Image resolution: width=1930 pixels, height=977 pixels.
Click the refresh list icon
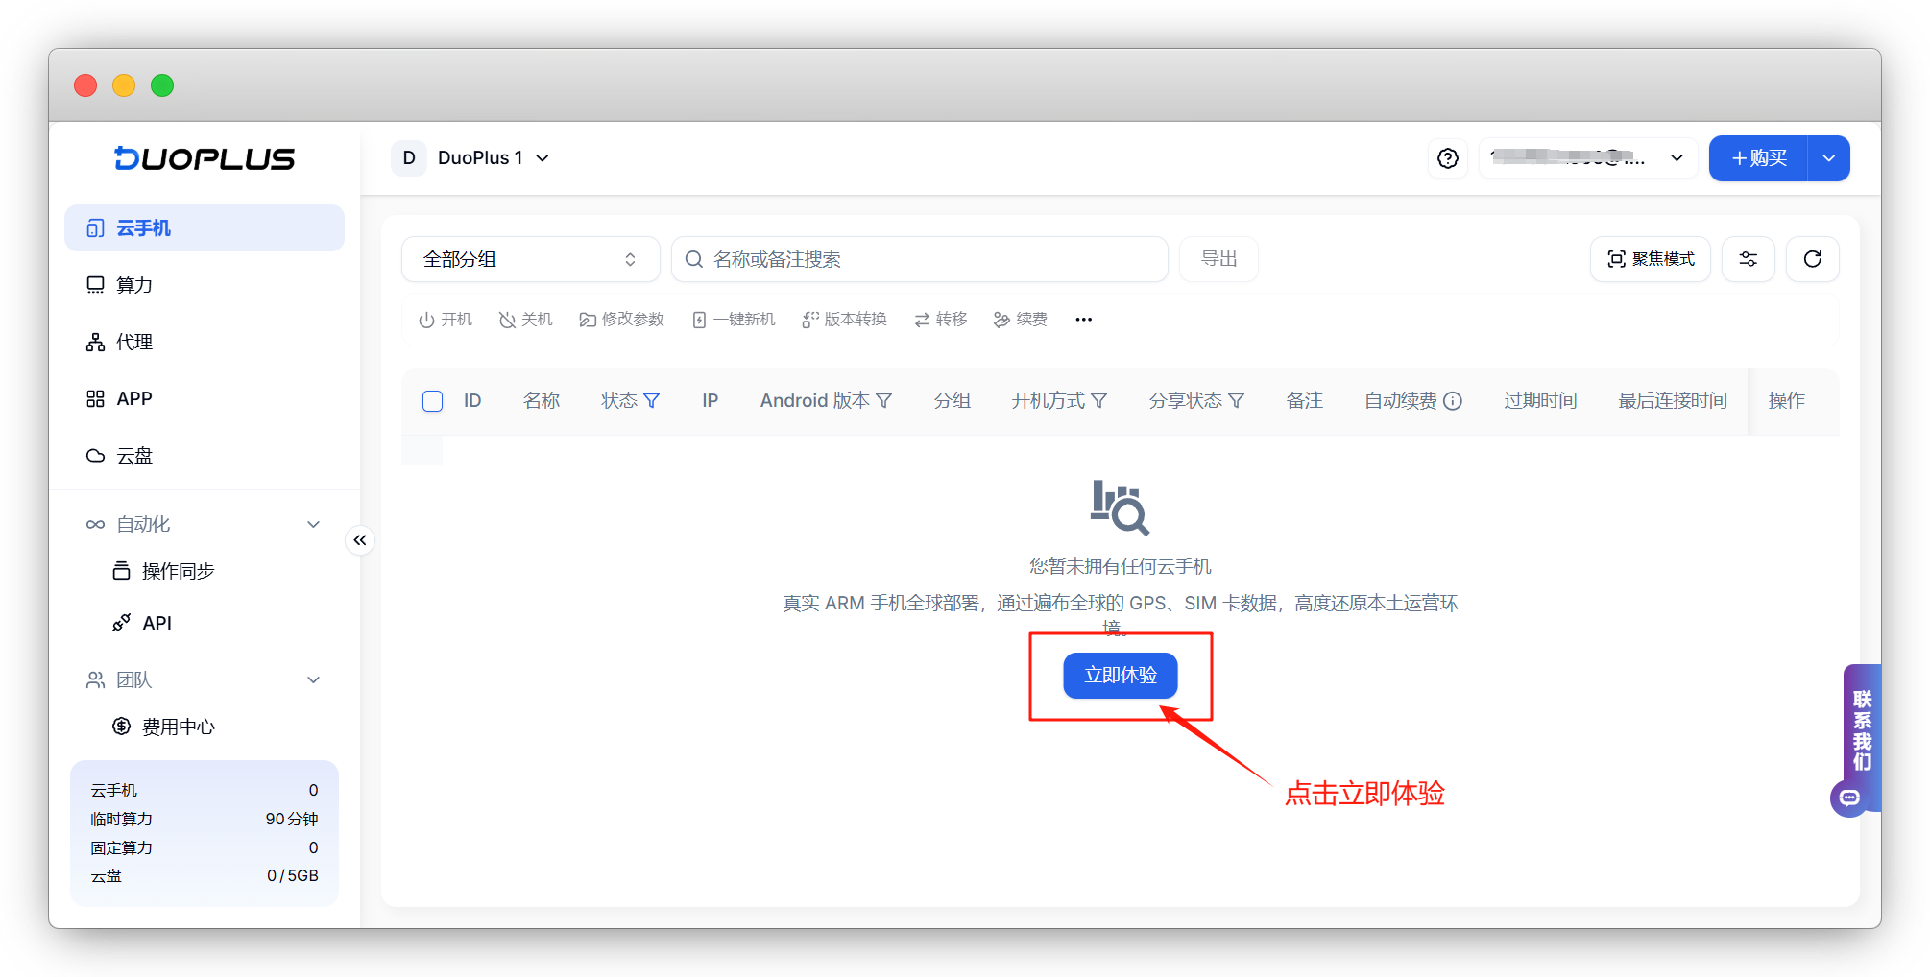(1813, 259)
